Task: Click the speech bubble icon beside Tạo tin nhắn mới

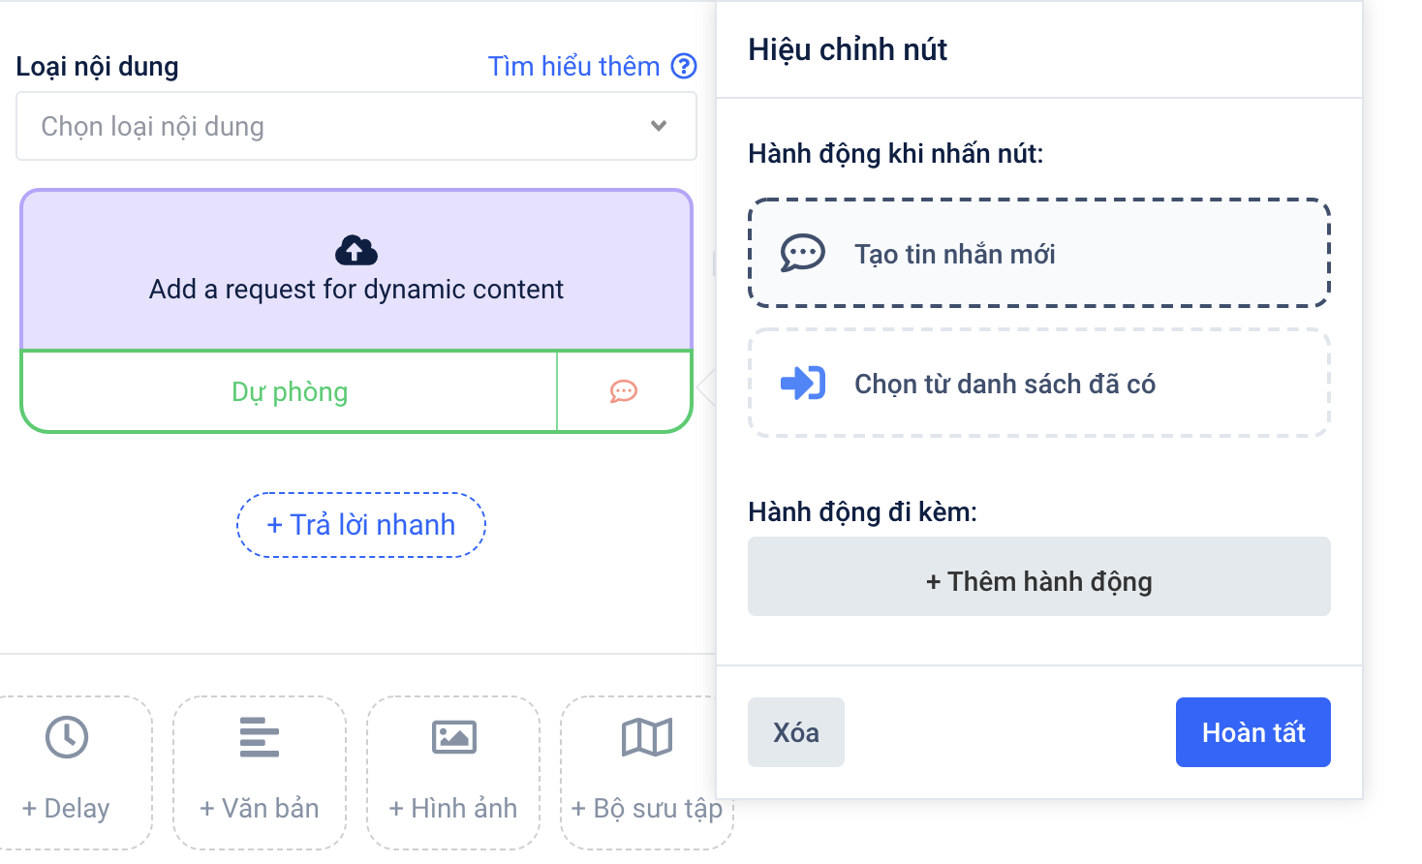Action: [x=802, y=254]
